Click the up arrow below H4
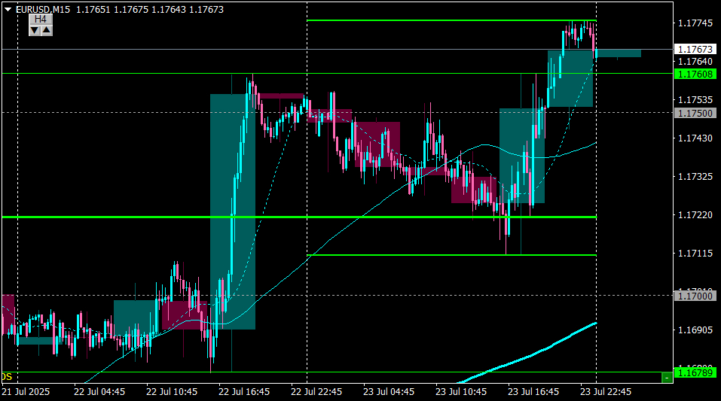 47,31
